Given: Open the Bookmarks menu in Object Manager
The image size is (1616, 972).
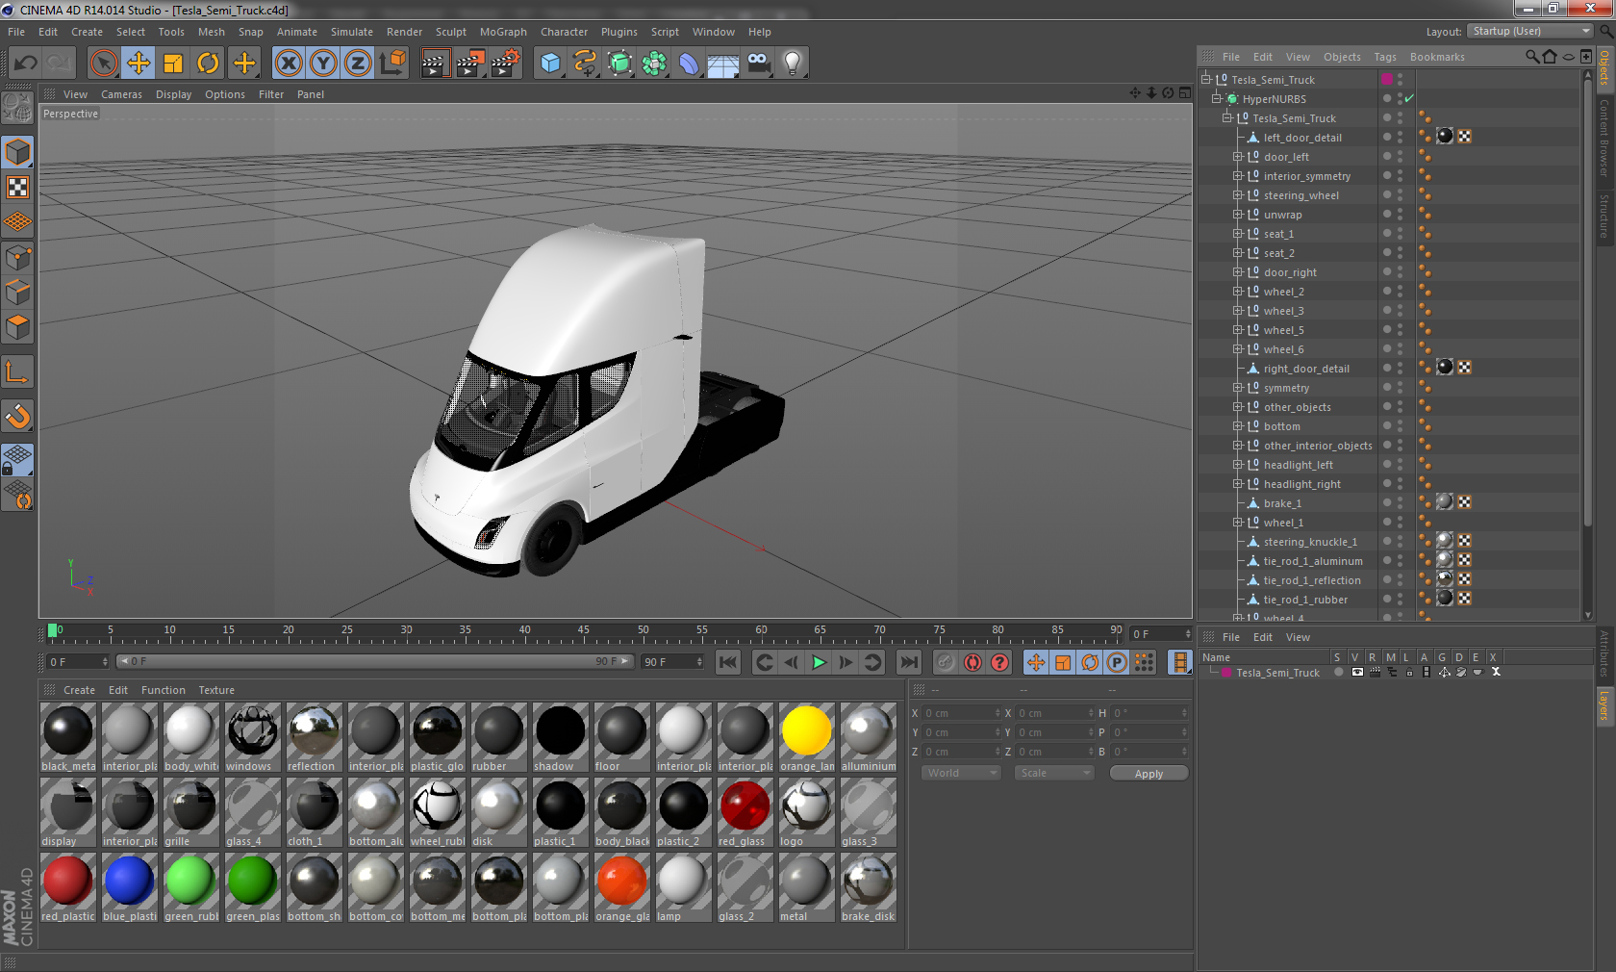Looking at the screenshot, I should coord(1437,57).
